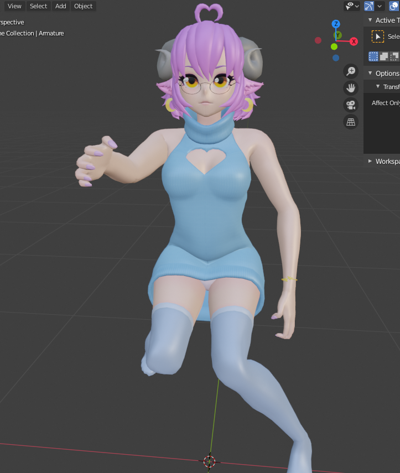Open the gizmo options dropdown arrow
This screenshot has width=400, height=473.
point(380,6)
